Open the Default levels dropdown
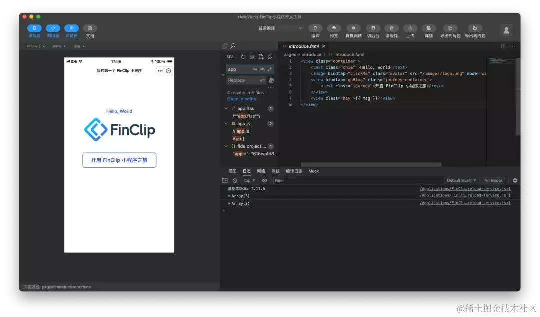This screenshot has height=317, width=540. [x=461, y=181]
